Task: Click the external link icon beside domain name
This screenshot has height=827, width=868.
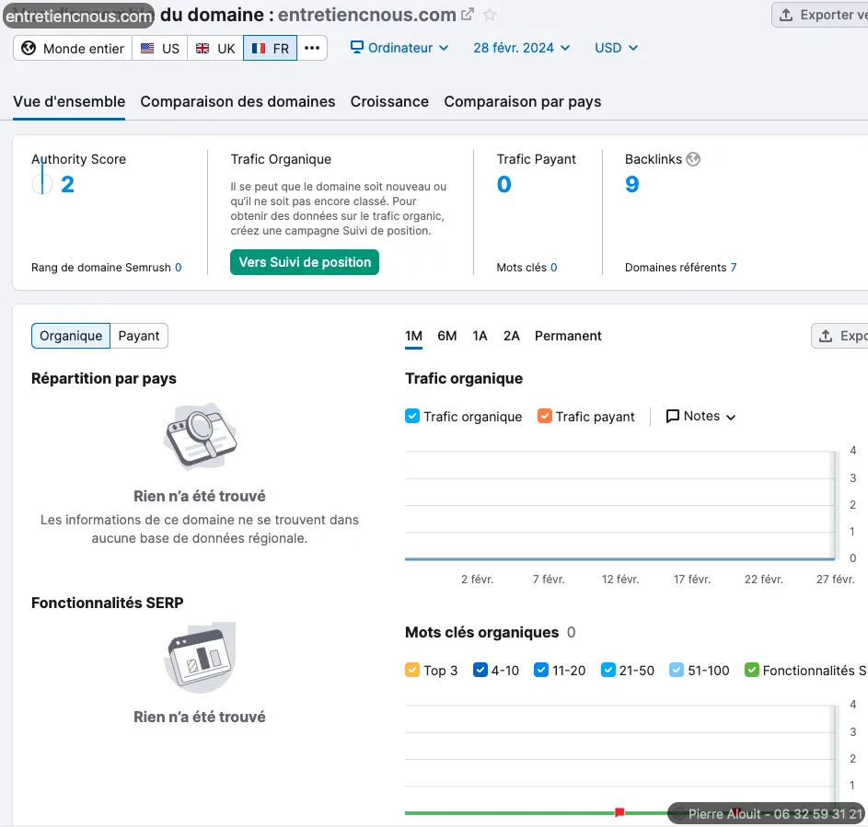Action: click(x=468, y=15)
